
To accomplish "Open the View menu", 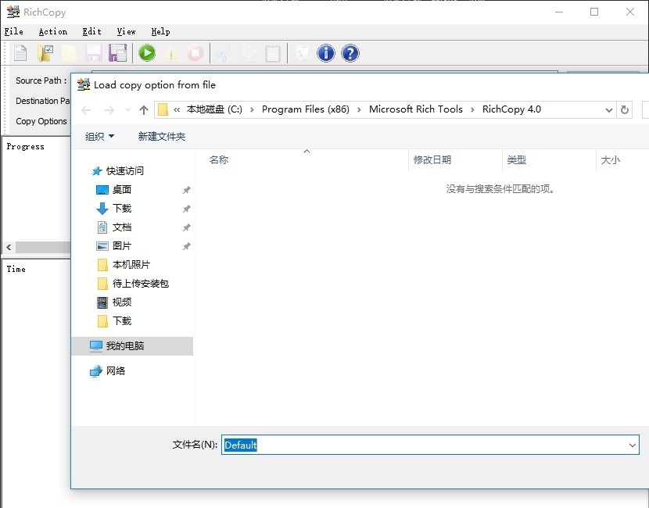I will point(126,31).
